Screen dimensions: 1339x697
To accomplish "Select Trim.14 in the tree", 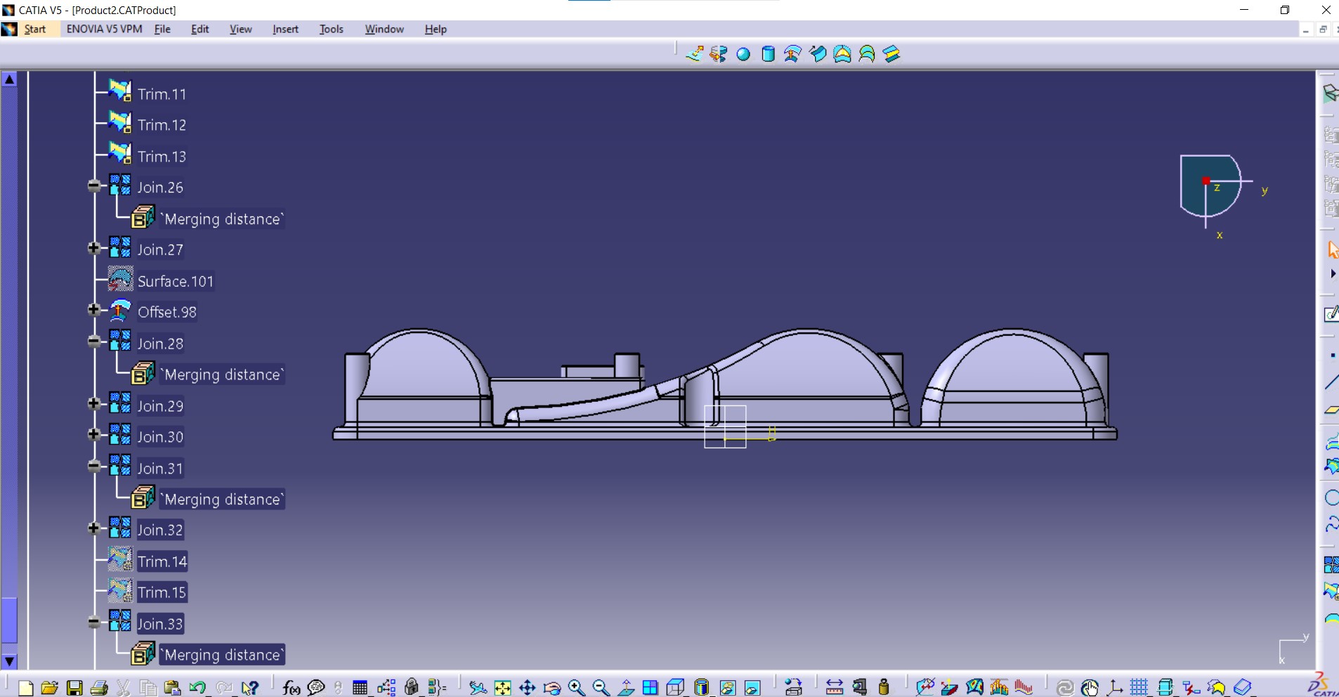I will (162, 561).
